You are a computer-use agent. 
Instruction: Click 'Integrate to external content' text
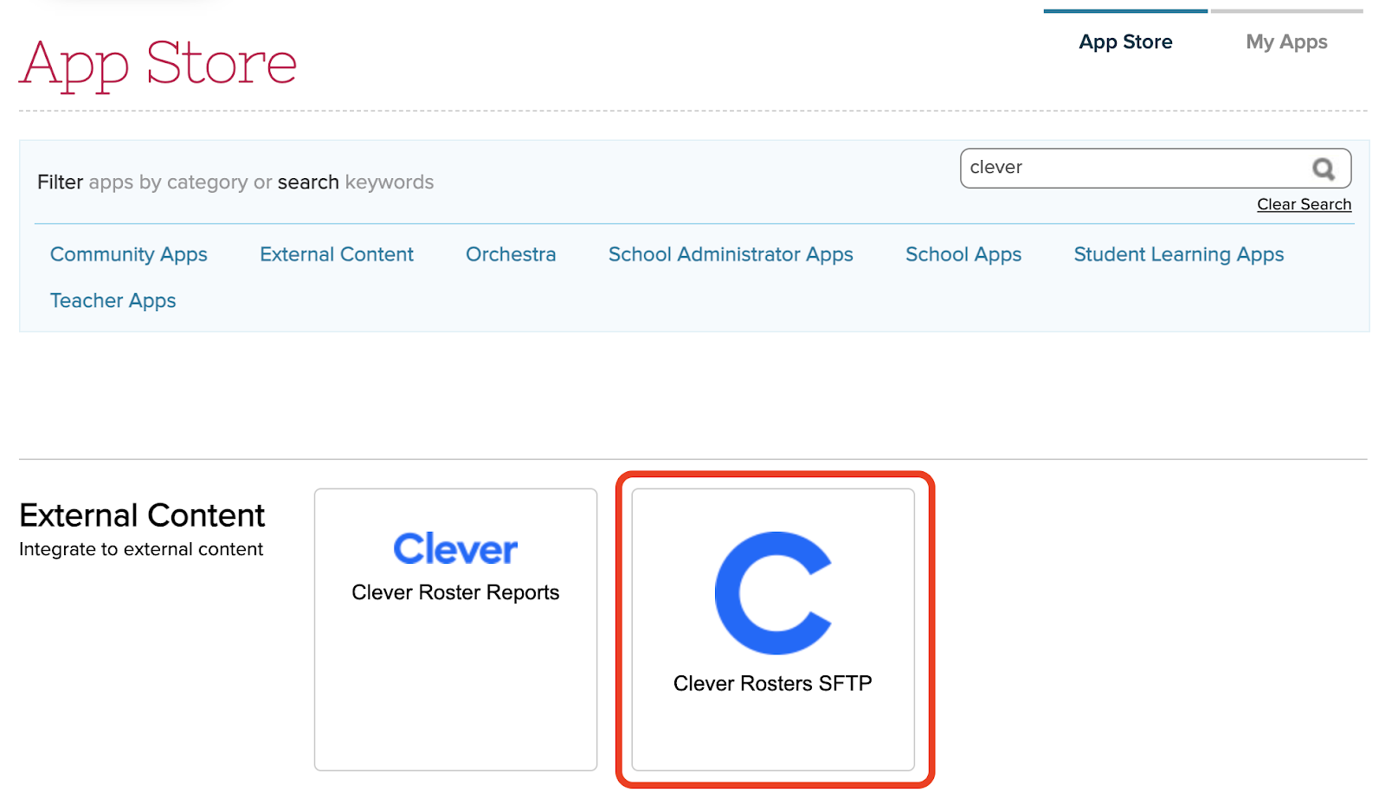pyautogui.click(x=141, y=549)
